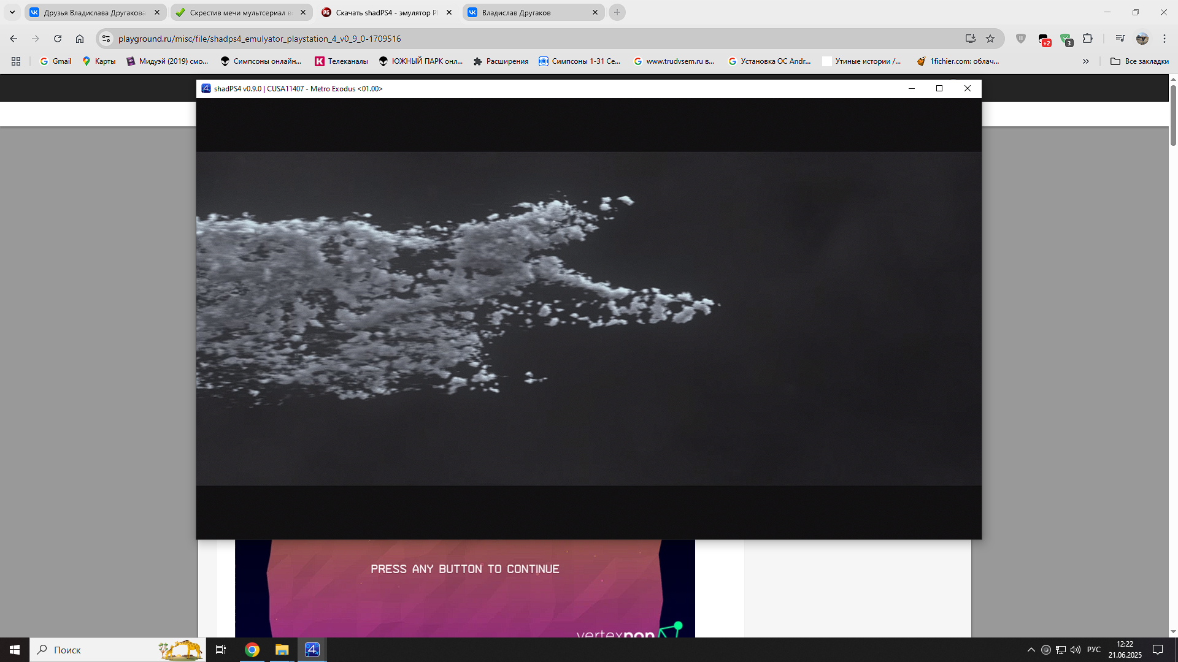The height and width of the screenshot is (662, 1178).
Task: Click the green extension icon with badge 3
Action: tap(1066, 40)
